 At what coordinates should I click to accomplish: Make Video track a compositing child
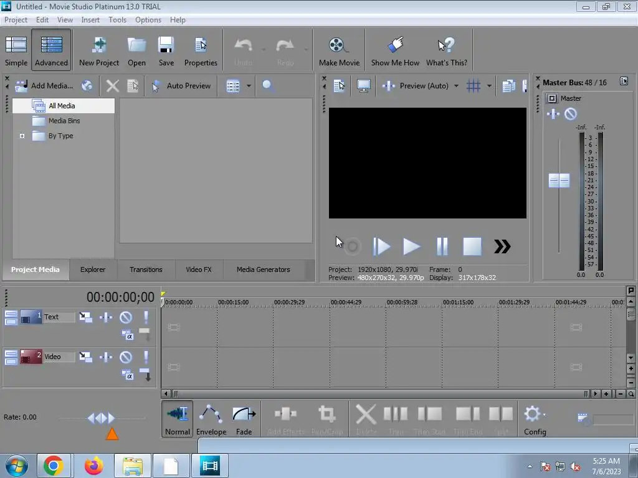pos(146,374)
